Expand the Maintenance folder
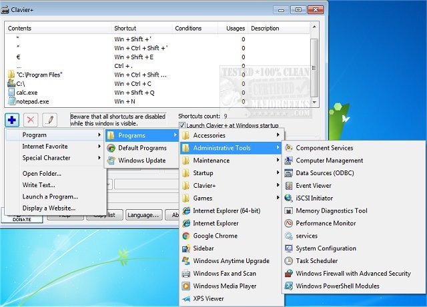Image resolution: width=427 pixels, height=307 pixels. (232, 160)
